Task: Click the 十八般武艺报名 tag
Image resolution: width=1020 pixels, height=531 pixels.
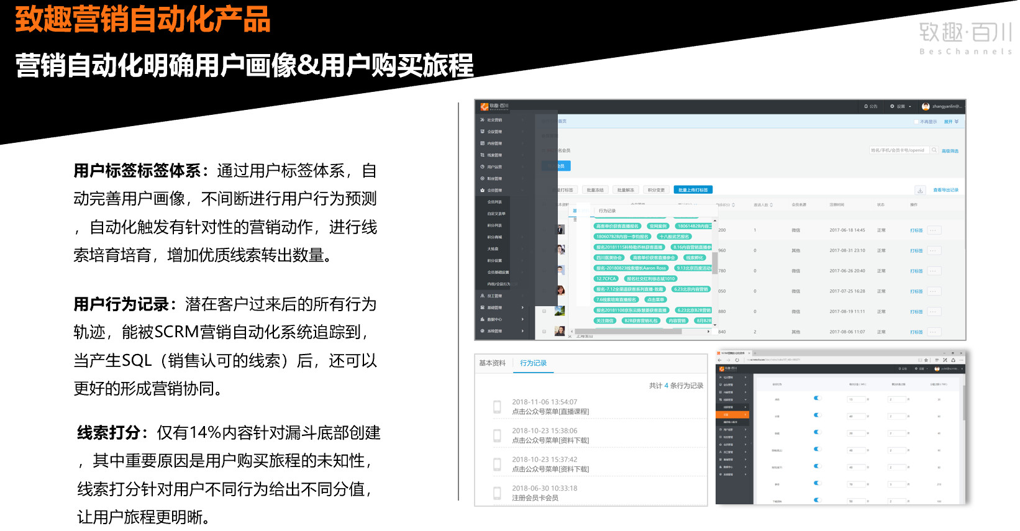Action: [x=674, y=237]
